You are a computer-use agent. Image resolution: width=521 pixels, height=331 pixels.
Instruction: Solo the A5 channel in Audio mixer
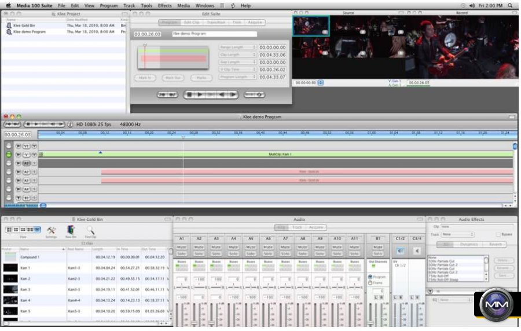pos(251,253)
